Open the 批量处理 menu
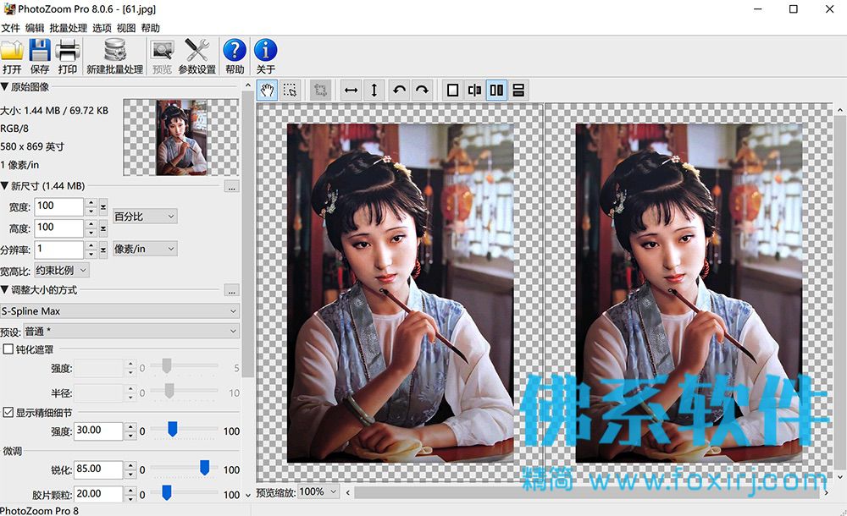The width and height of the screenshot is (847, 516). pos(68,28)
